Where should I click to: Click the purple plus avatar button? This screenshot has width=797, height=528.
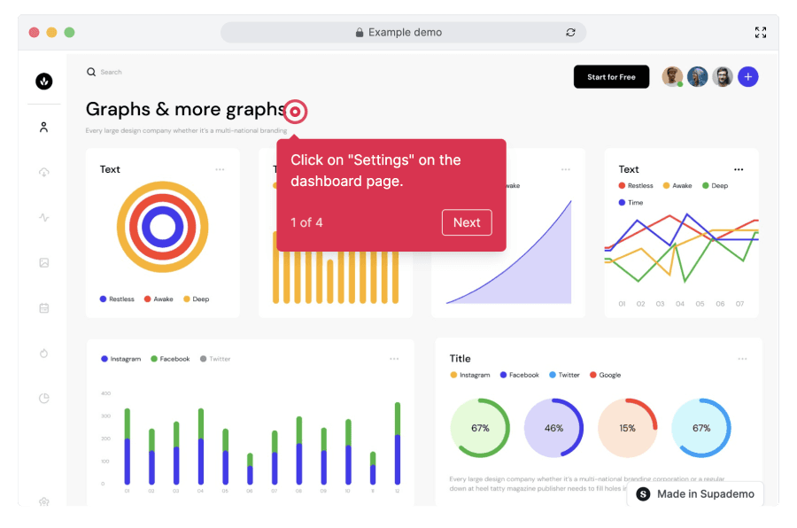click(748, 77)
